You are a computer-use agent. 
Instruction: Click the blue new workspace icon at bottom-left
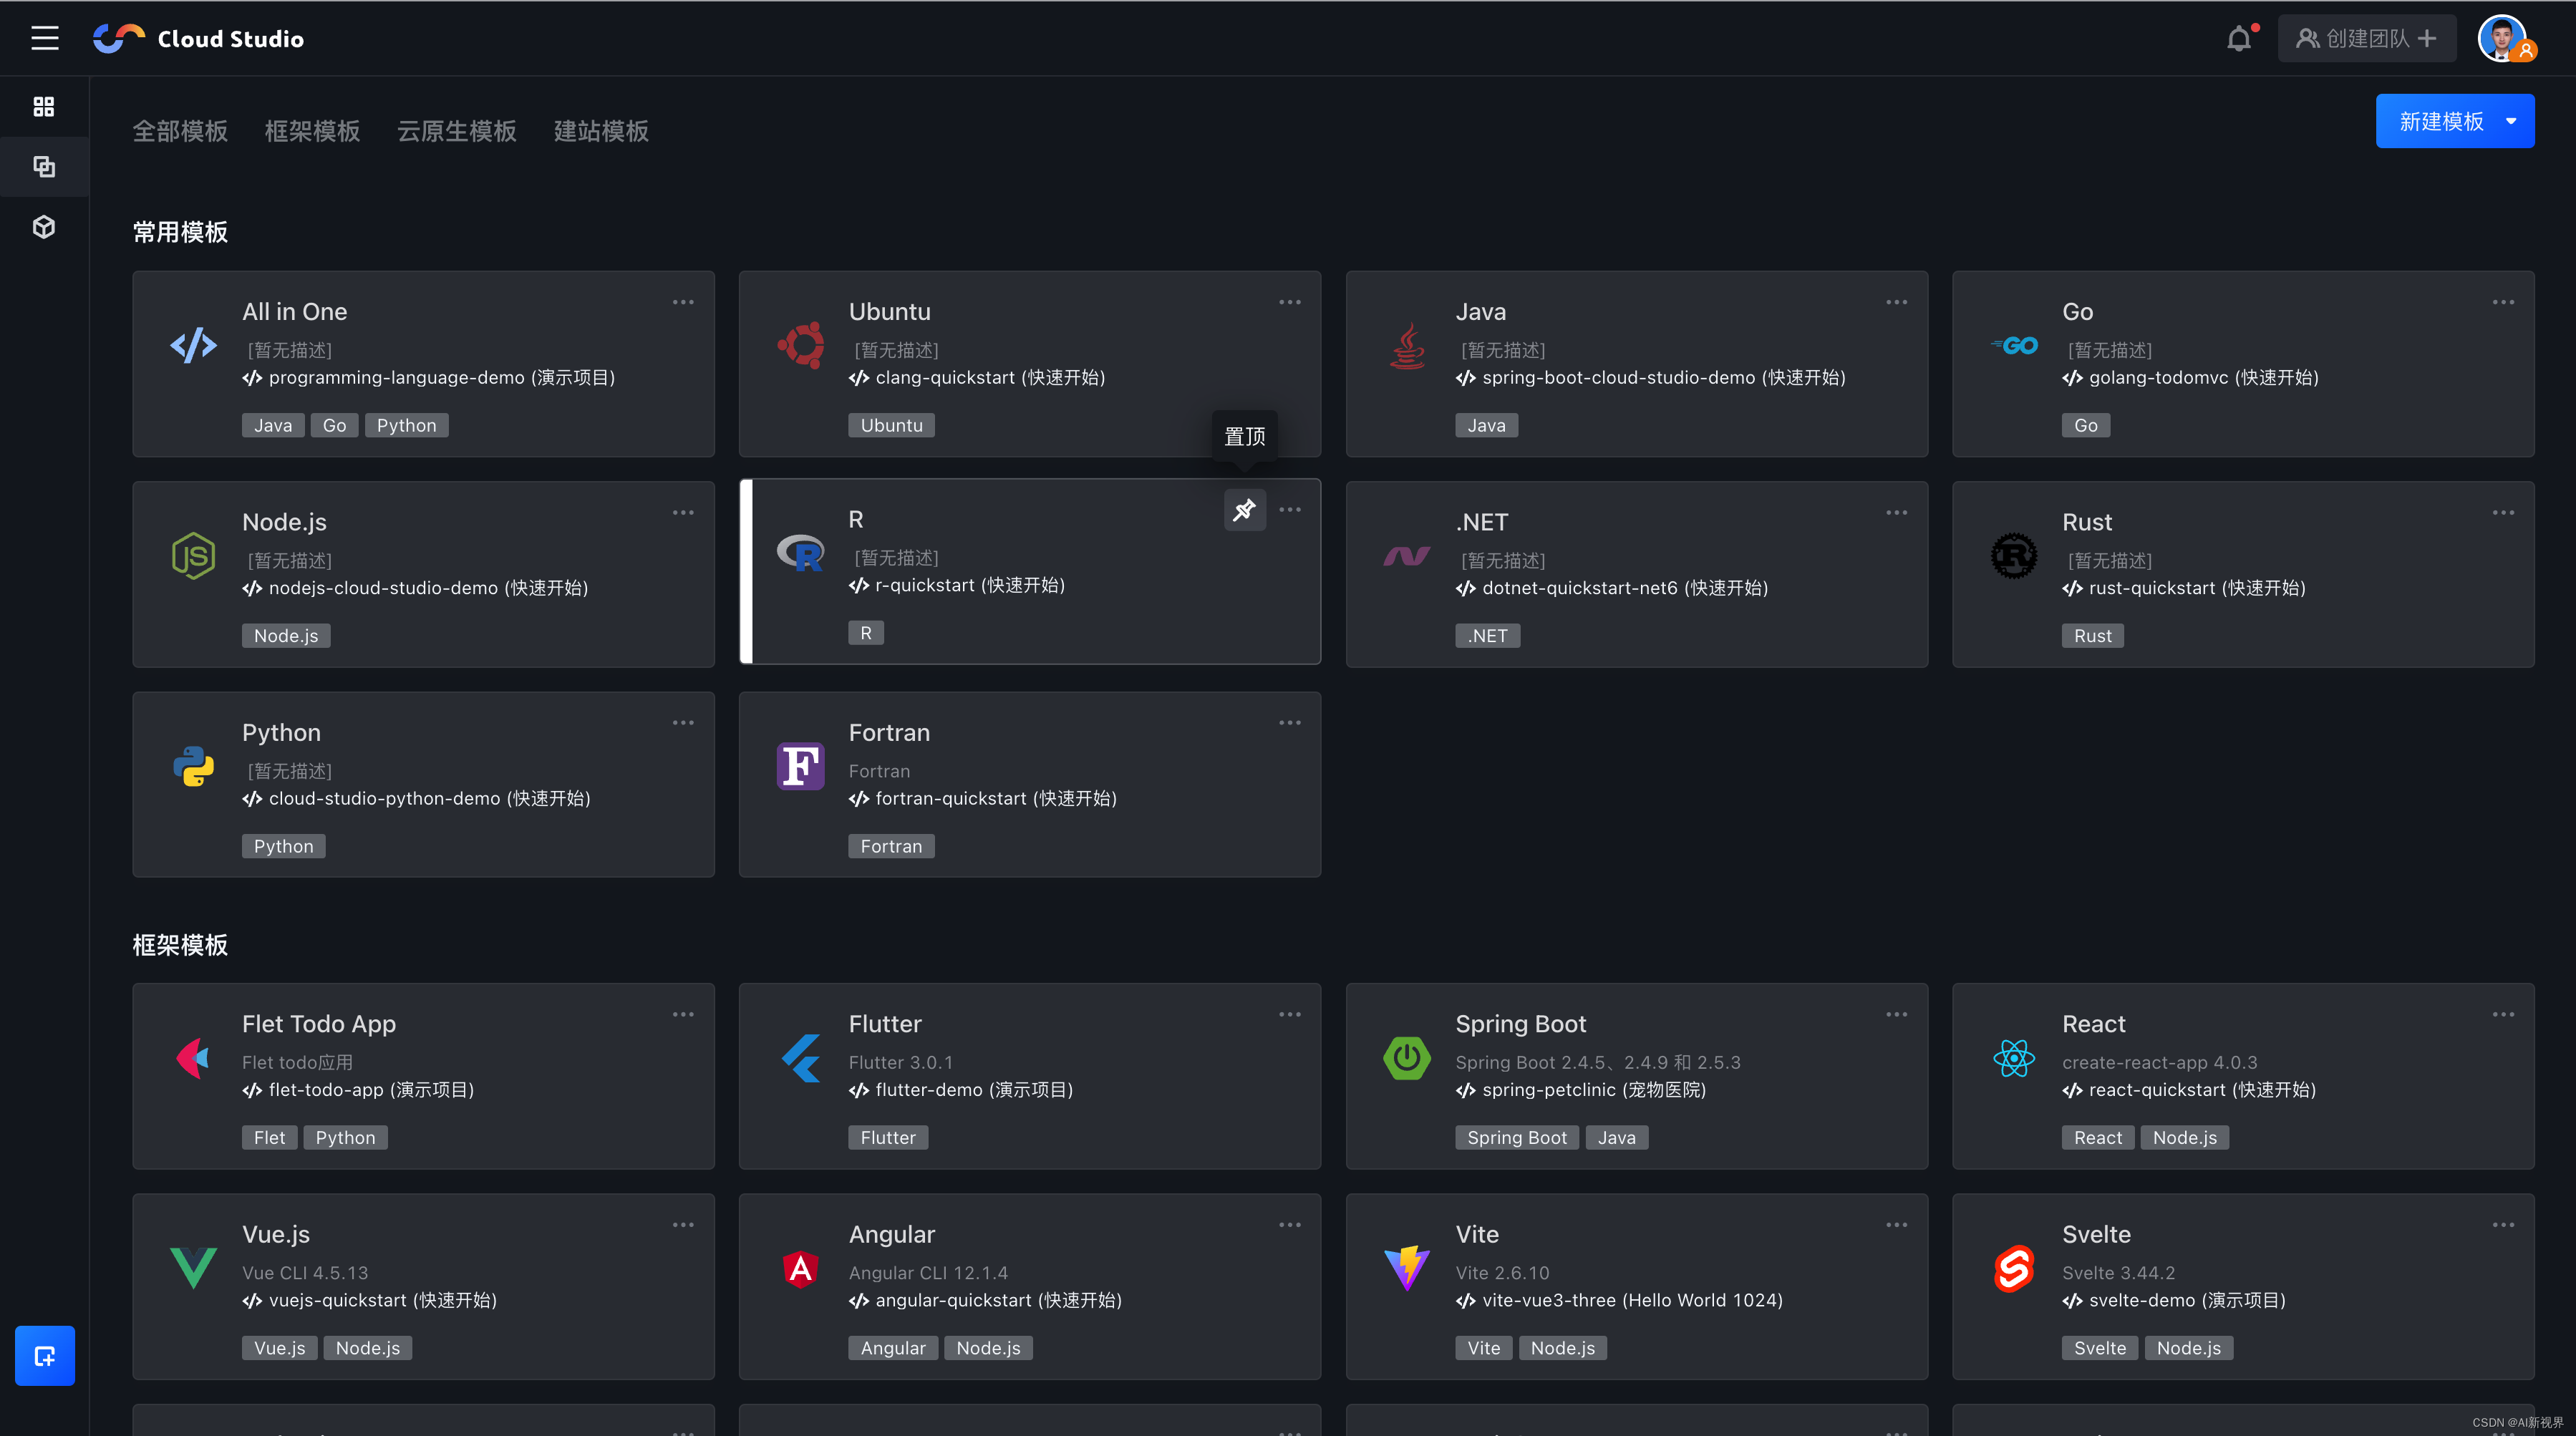(45, 1355)
